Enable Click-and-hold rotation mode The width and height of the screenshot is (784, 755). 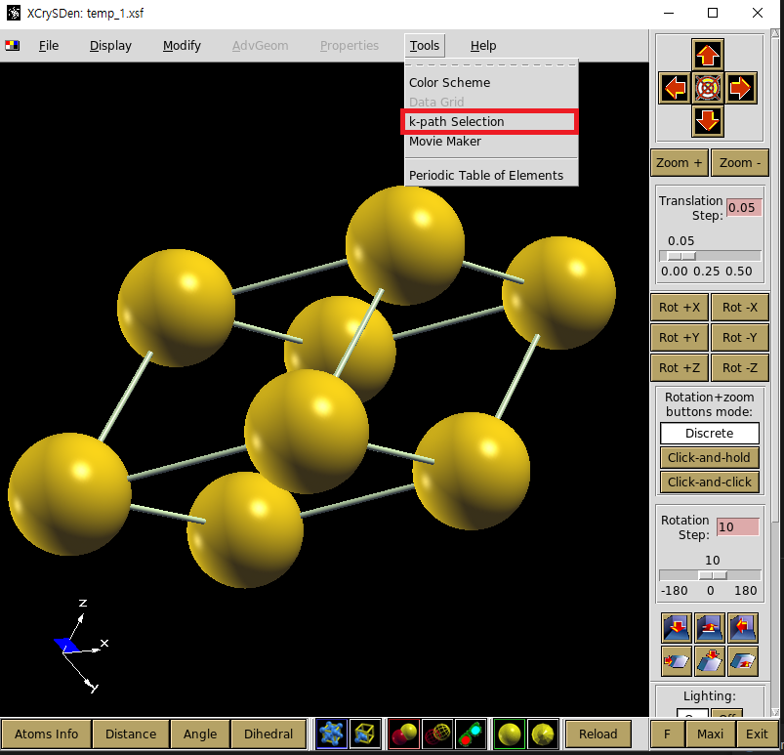710,457
